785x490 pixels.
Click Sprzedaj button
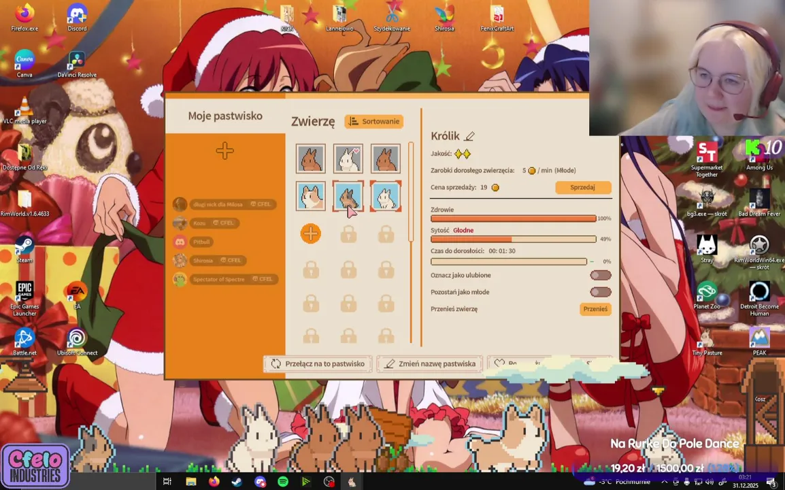583,187
